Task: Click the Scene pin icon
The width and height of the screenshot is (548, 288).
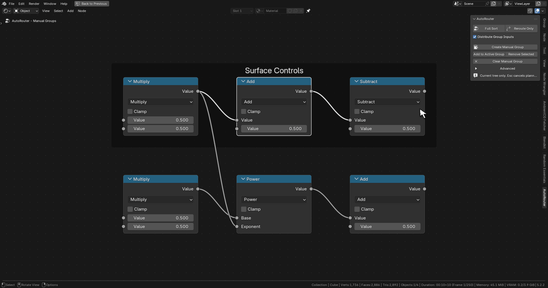Action: 487,3
